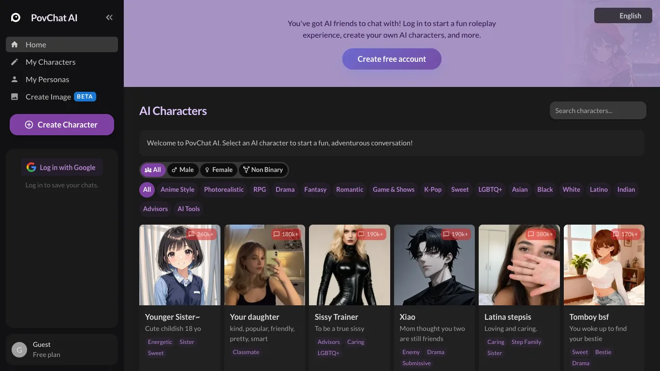Select the All category tag
660x371 pixels.
click(147, 189)
